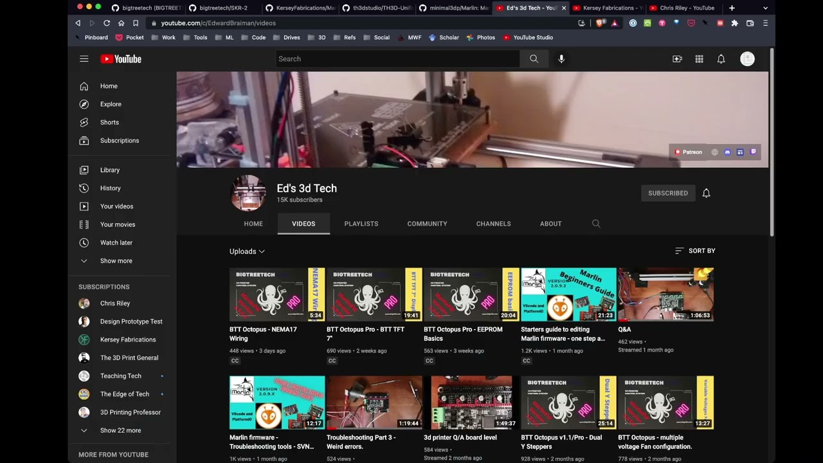Open the 25:14 Dual Y Steppers thumbnail
The width and height of the screenshot is (823, 463).
click(568, 403)
